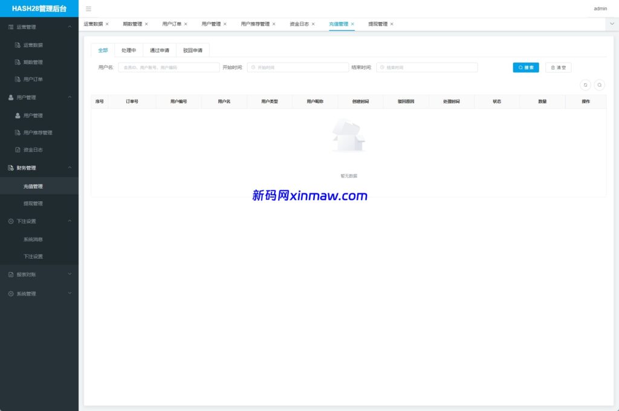Open the 开始时间 time picker field
Viewport: 619px width, 411px height.
coord(296,67)
